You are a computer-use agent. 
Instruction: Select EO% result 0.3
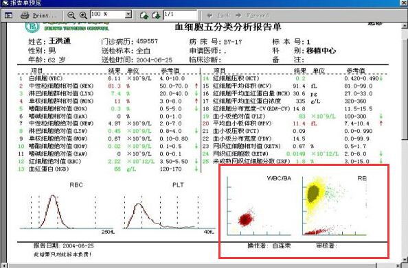pos(116,108)
